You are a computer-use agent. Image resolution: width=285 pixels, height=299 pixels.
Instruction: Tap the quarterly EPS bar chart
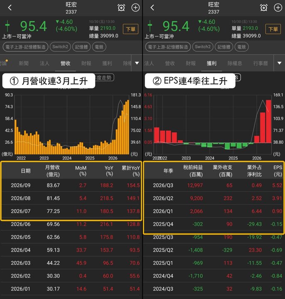pyautogui.click(x=213, y=125)
